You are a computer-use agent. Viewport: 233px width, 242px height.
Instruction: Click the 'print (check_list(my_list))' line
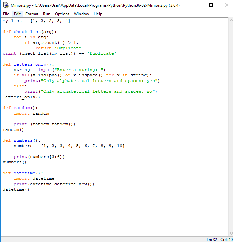coord(59,54)
